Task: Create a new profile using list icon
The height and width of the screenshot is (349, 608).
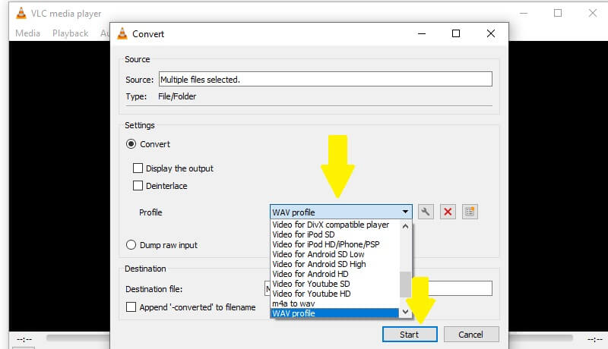Action: coord(470,212)
